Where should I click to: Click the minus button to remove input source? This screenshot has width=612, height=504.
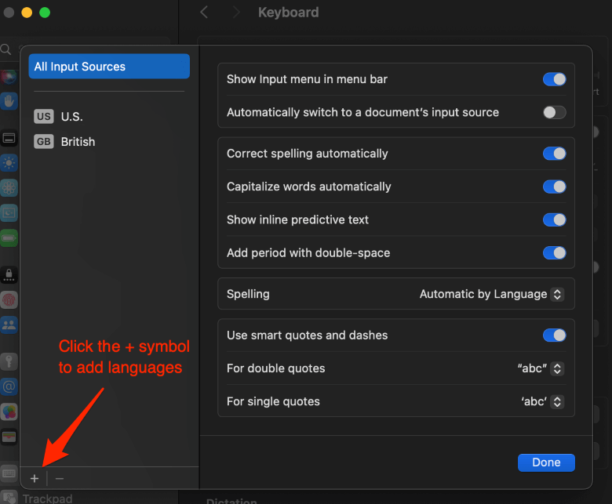[60, 478]
